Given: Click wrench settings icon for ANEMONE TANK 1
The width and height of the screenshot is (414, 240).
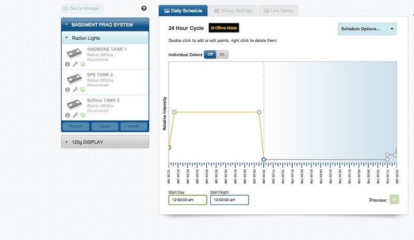Looking at the screenshot, I should click(x=75, y=64).
